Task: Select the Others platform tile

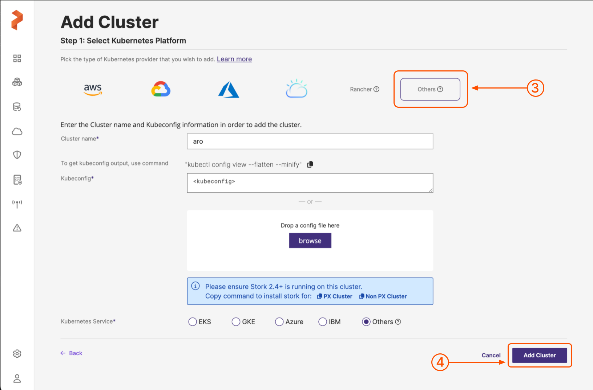Action: pos(430,89)
